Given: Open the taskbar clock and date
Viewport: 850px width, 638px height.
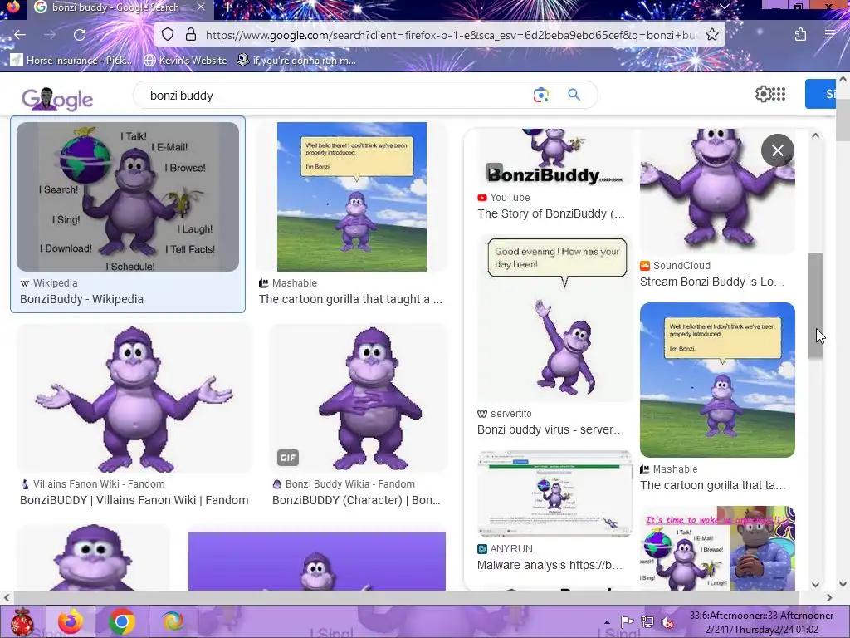Looking at the screenshot, I should click(762, 622).
